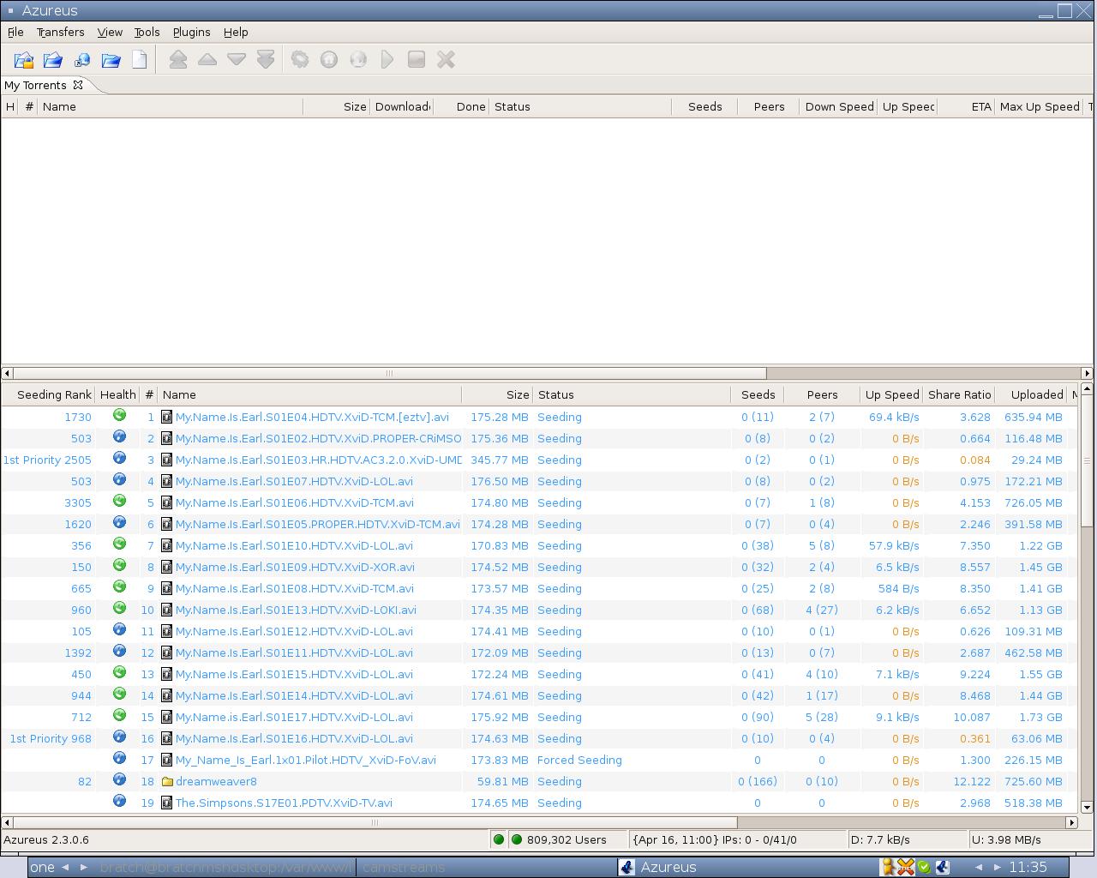
Task: Click the orange X tray icon
Action: tap(906, 867)
